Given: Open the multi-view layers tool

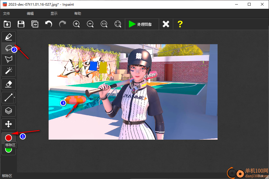Looking at the screenshot, I should click(x=8, y=111).
